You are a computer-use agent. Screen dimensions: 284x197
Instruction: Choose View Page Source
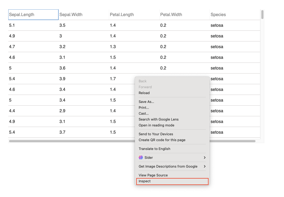153,175
